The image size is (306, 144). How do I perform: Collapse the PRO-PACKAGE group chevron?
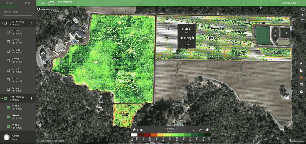[x=2, y=98]
